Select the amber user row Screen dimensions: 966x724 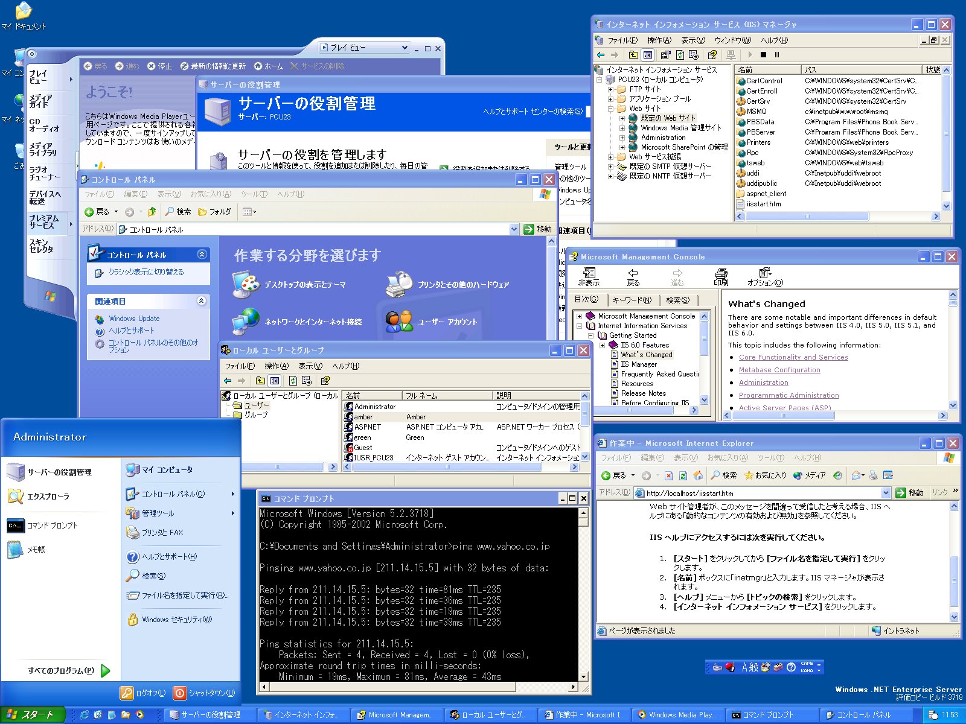point(462,417)
